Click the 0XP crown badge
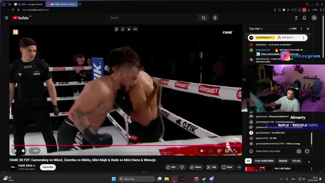Viewport: 325px width, 183px height. pyautogui.click(x=293, y=29)
